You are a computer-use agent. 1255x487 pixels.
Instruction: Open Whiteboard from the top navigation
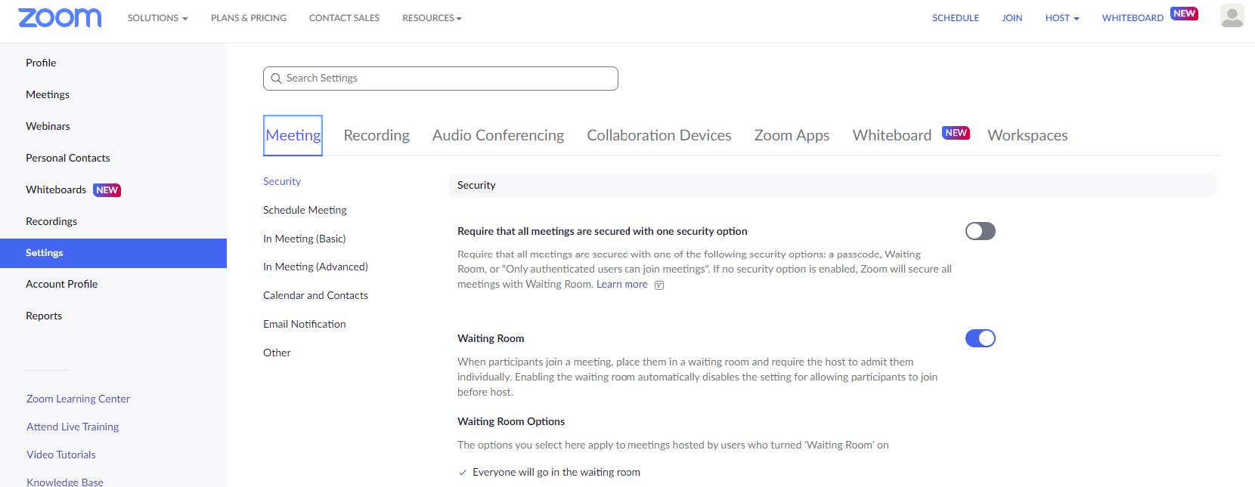1133,18
